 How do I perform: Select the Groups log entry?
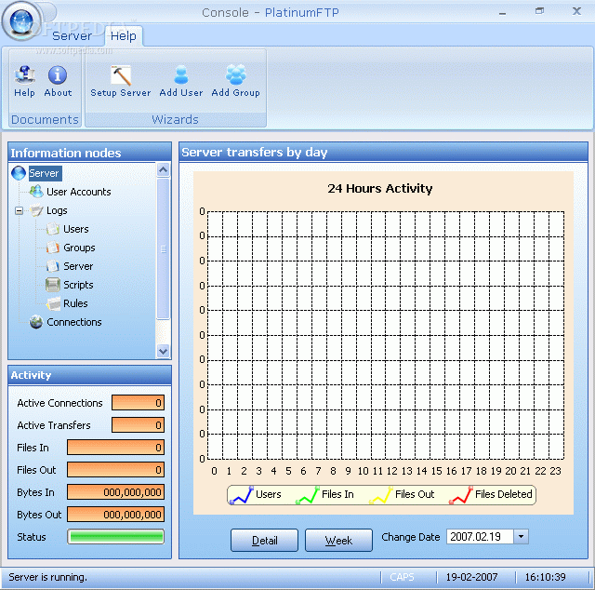[x=79, y=248]
